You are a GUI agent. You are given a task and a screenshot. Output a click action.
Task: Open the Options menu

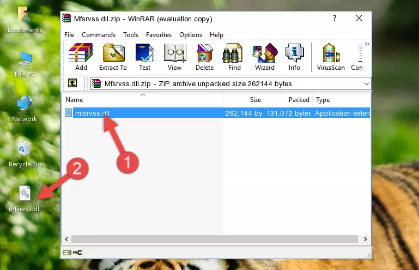point(191,35)
